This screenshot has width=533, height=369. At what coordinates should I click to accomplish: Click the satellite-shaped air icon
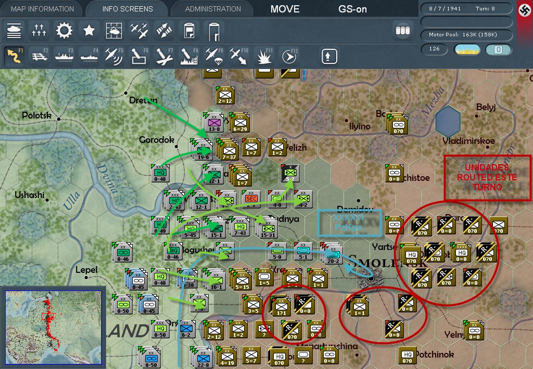point(164,31)
